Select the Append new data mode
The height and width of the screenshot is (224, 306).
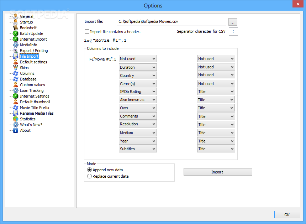89,170
